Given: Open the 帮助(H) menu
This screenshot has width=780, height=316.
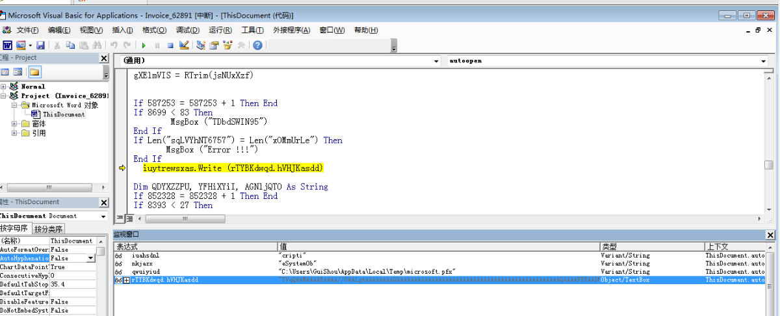Looking at the screenshot, I should click(x=366, y=30).
